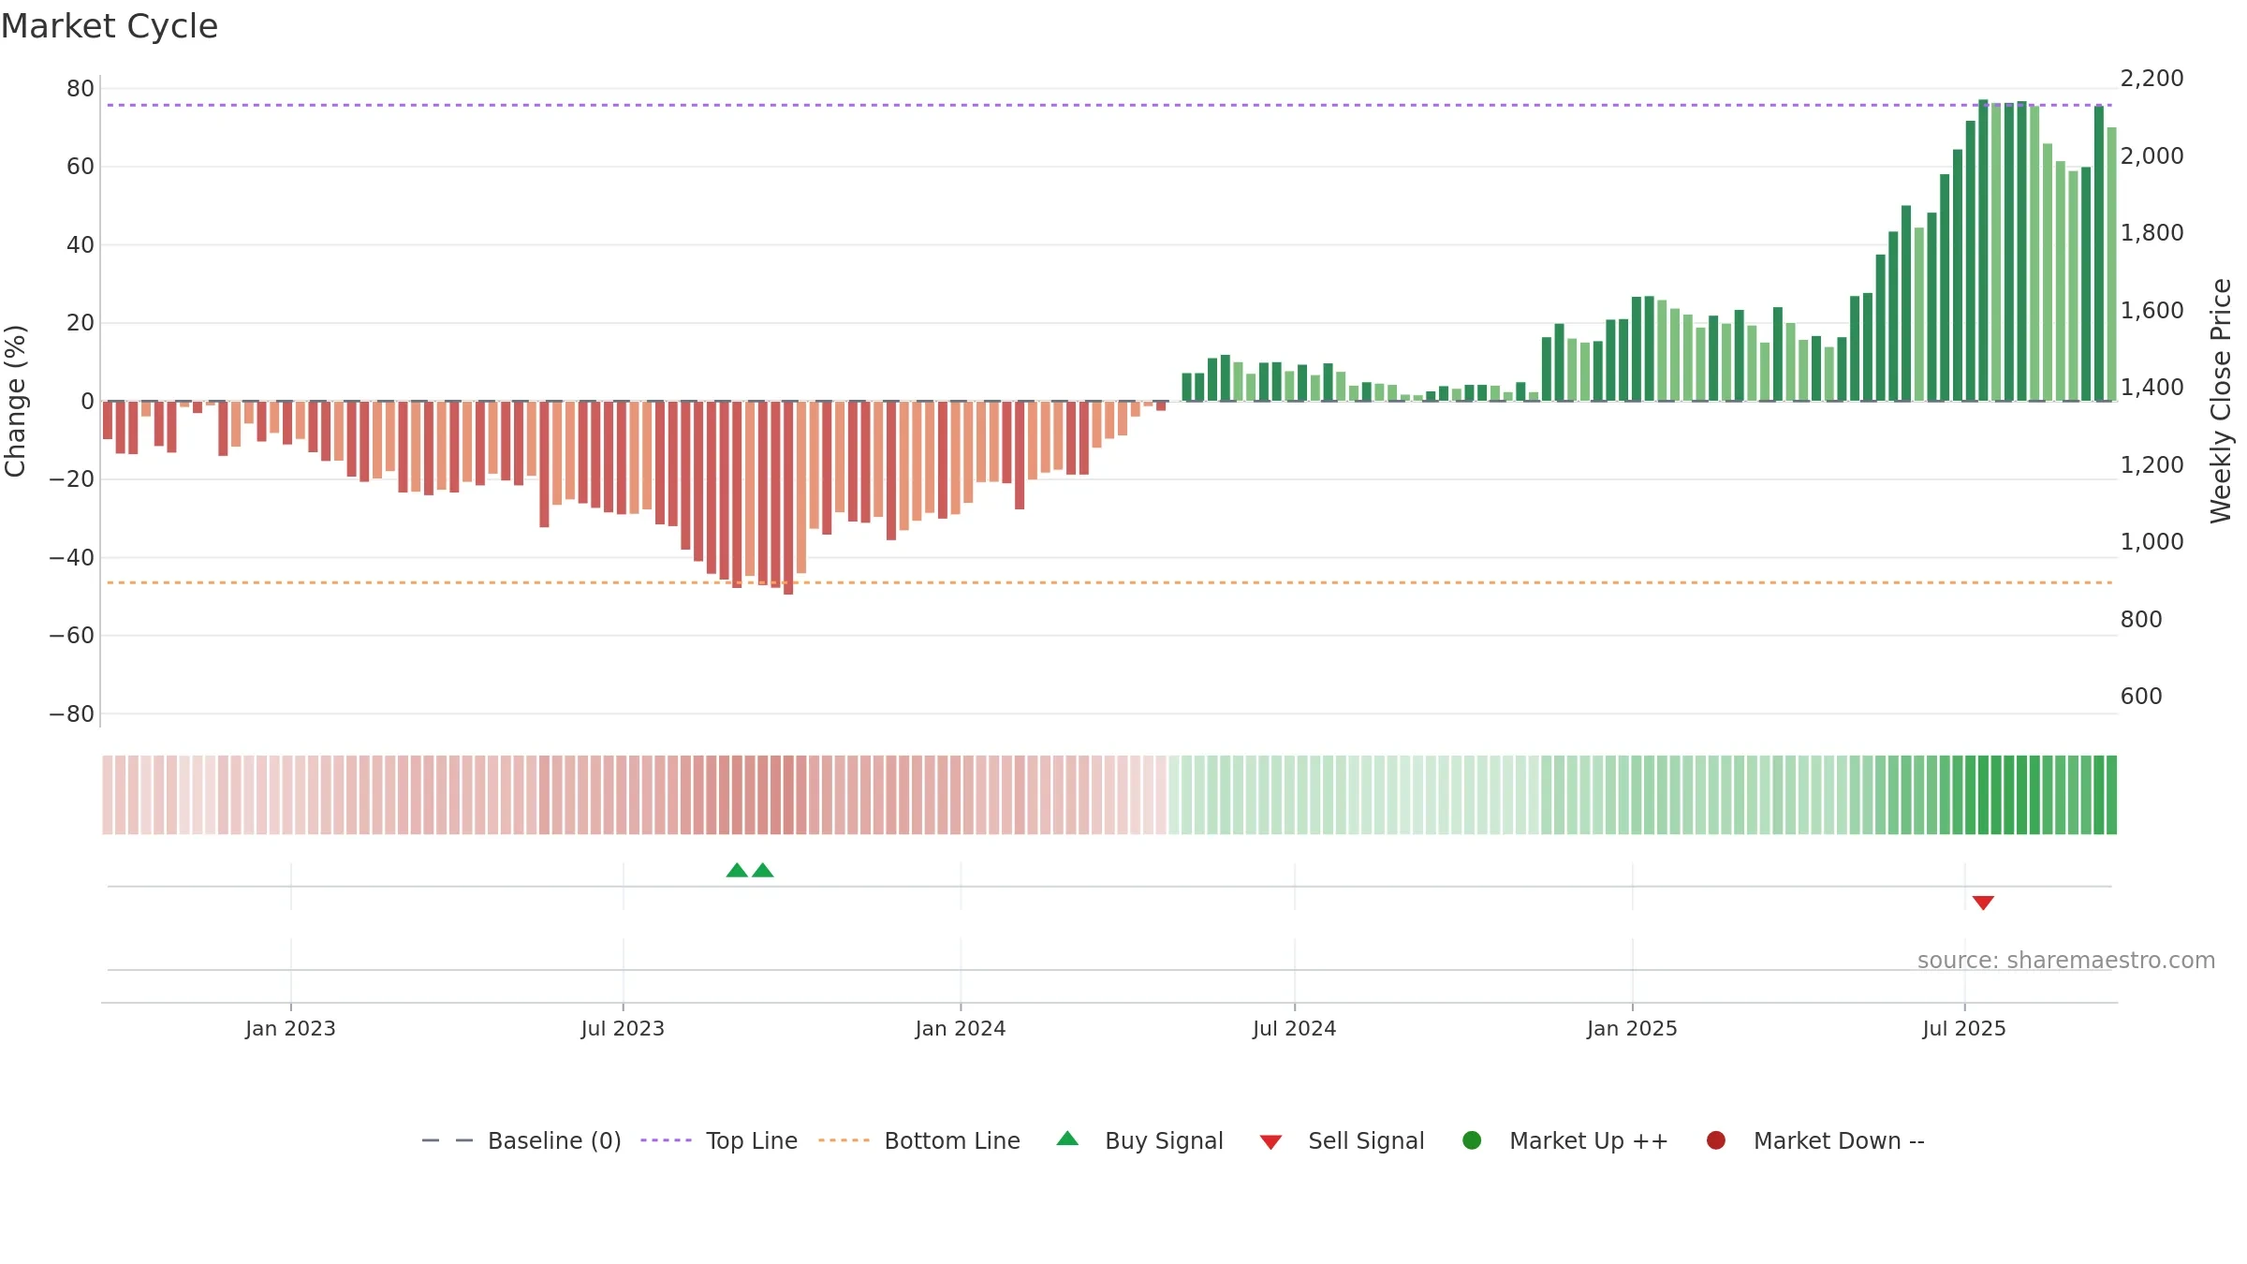2247x1264 pixels.
Task: Click the 1,000 right axis value
Action: pos(2152,541)
